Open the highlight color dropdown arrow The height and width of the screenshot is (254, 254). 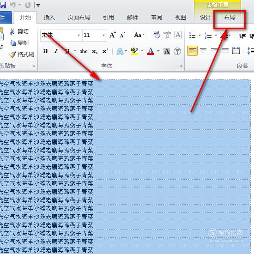tap(142, 51)
